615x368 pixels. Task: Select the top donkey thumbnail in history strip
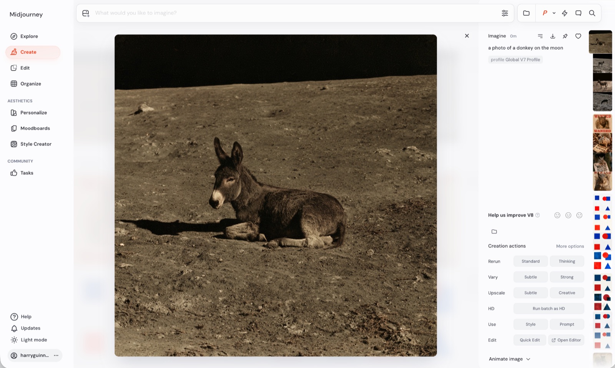point(600,42)
